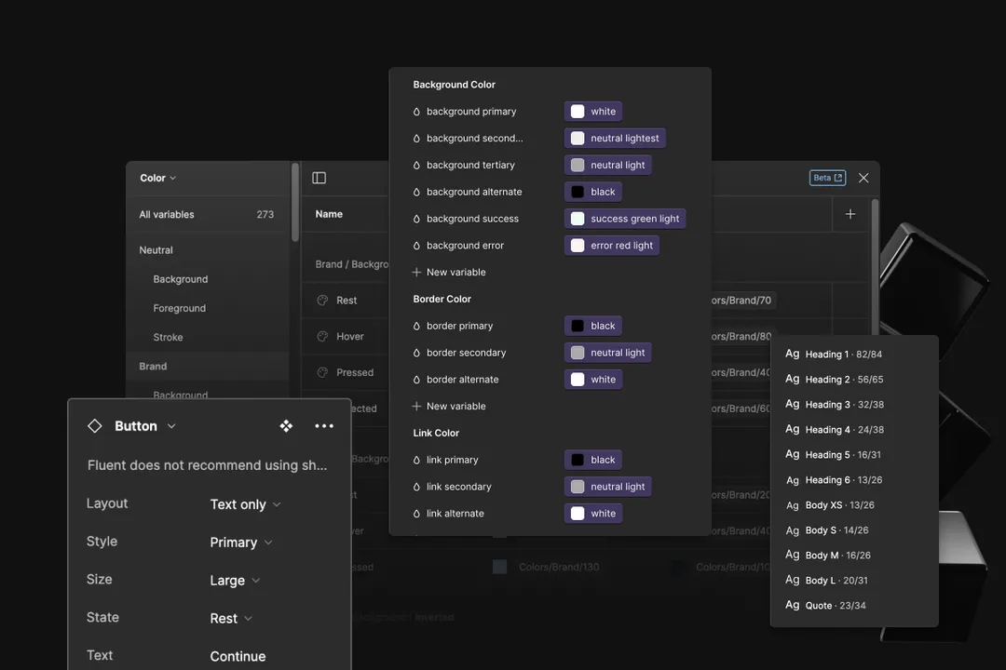Select the Neutral group
Image resolution: width=1006 pixels, height=670 pixels.
point(156,250)
